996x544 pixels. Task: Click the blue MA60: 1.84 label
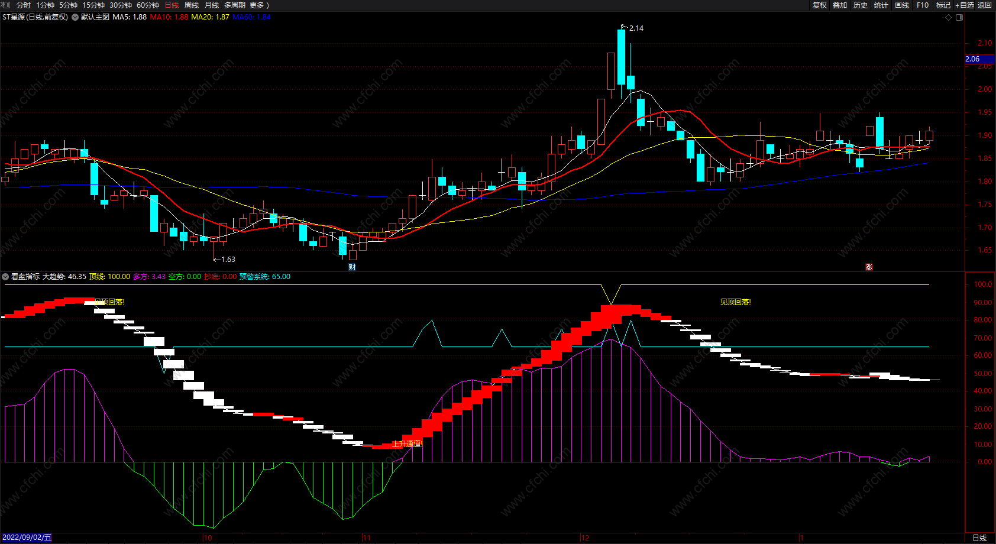click(251, 17)
